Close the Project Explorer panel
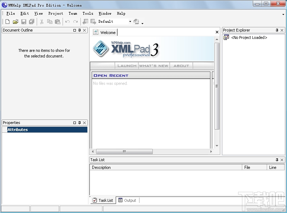This screenshot has height=213, width=287. click(282, 30)
